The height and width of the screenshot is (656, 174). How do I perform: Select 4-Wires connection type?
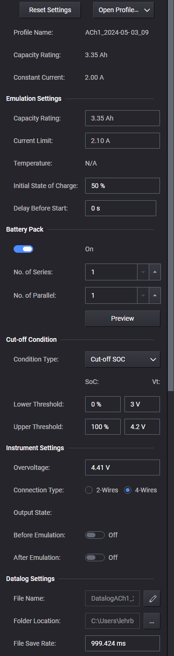click(127, 490)
